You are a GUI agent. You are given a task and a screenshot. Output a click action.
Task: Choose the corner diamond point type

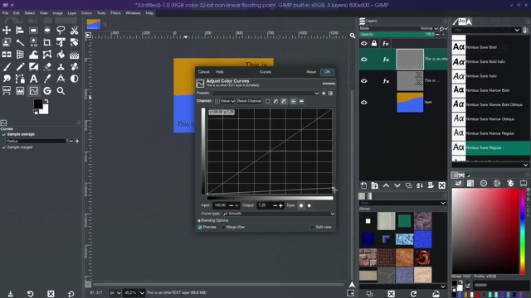(x=309, y=205)
